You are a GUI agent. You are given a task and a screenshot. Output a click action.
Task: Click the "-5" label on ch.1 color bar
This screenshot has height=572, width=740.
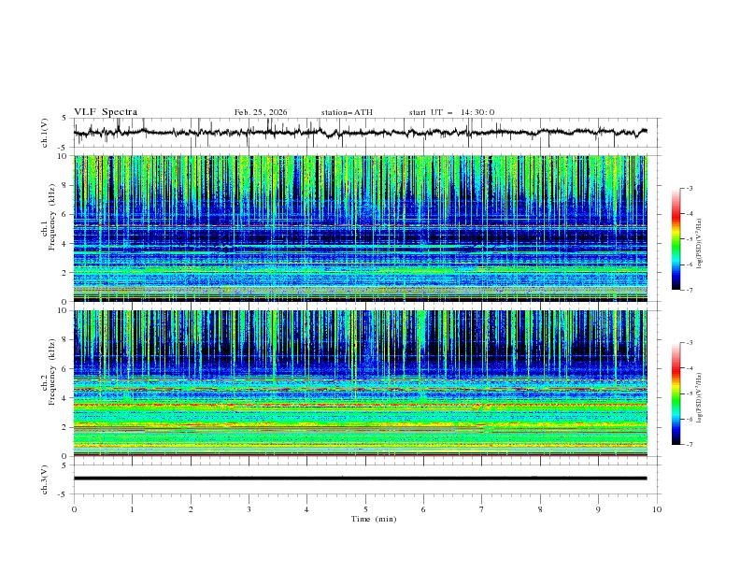pos(690,239)
